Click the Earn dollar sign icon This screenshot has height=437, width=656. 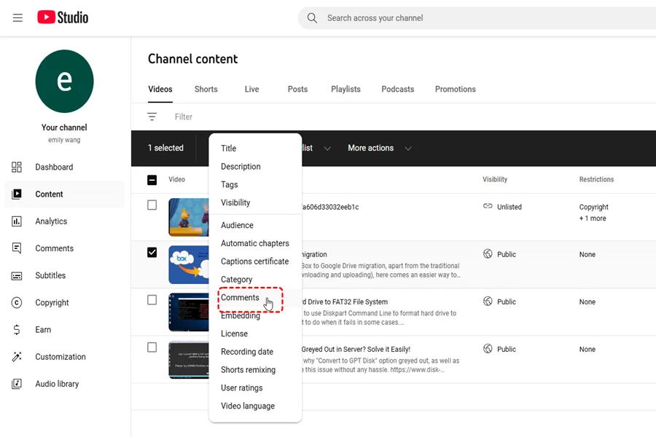(17, 330)
